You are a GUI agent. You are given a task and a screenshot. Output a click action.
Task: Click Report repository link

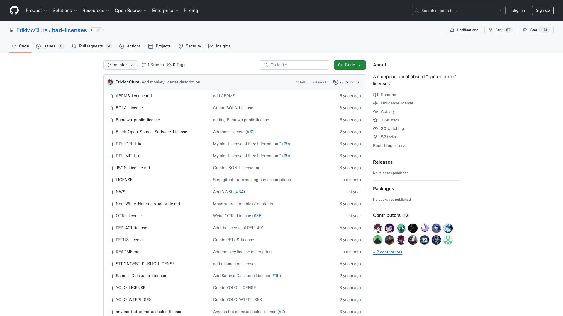(389, 146)
